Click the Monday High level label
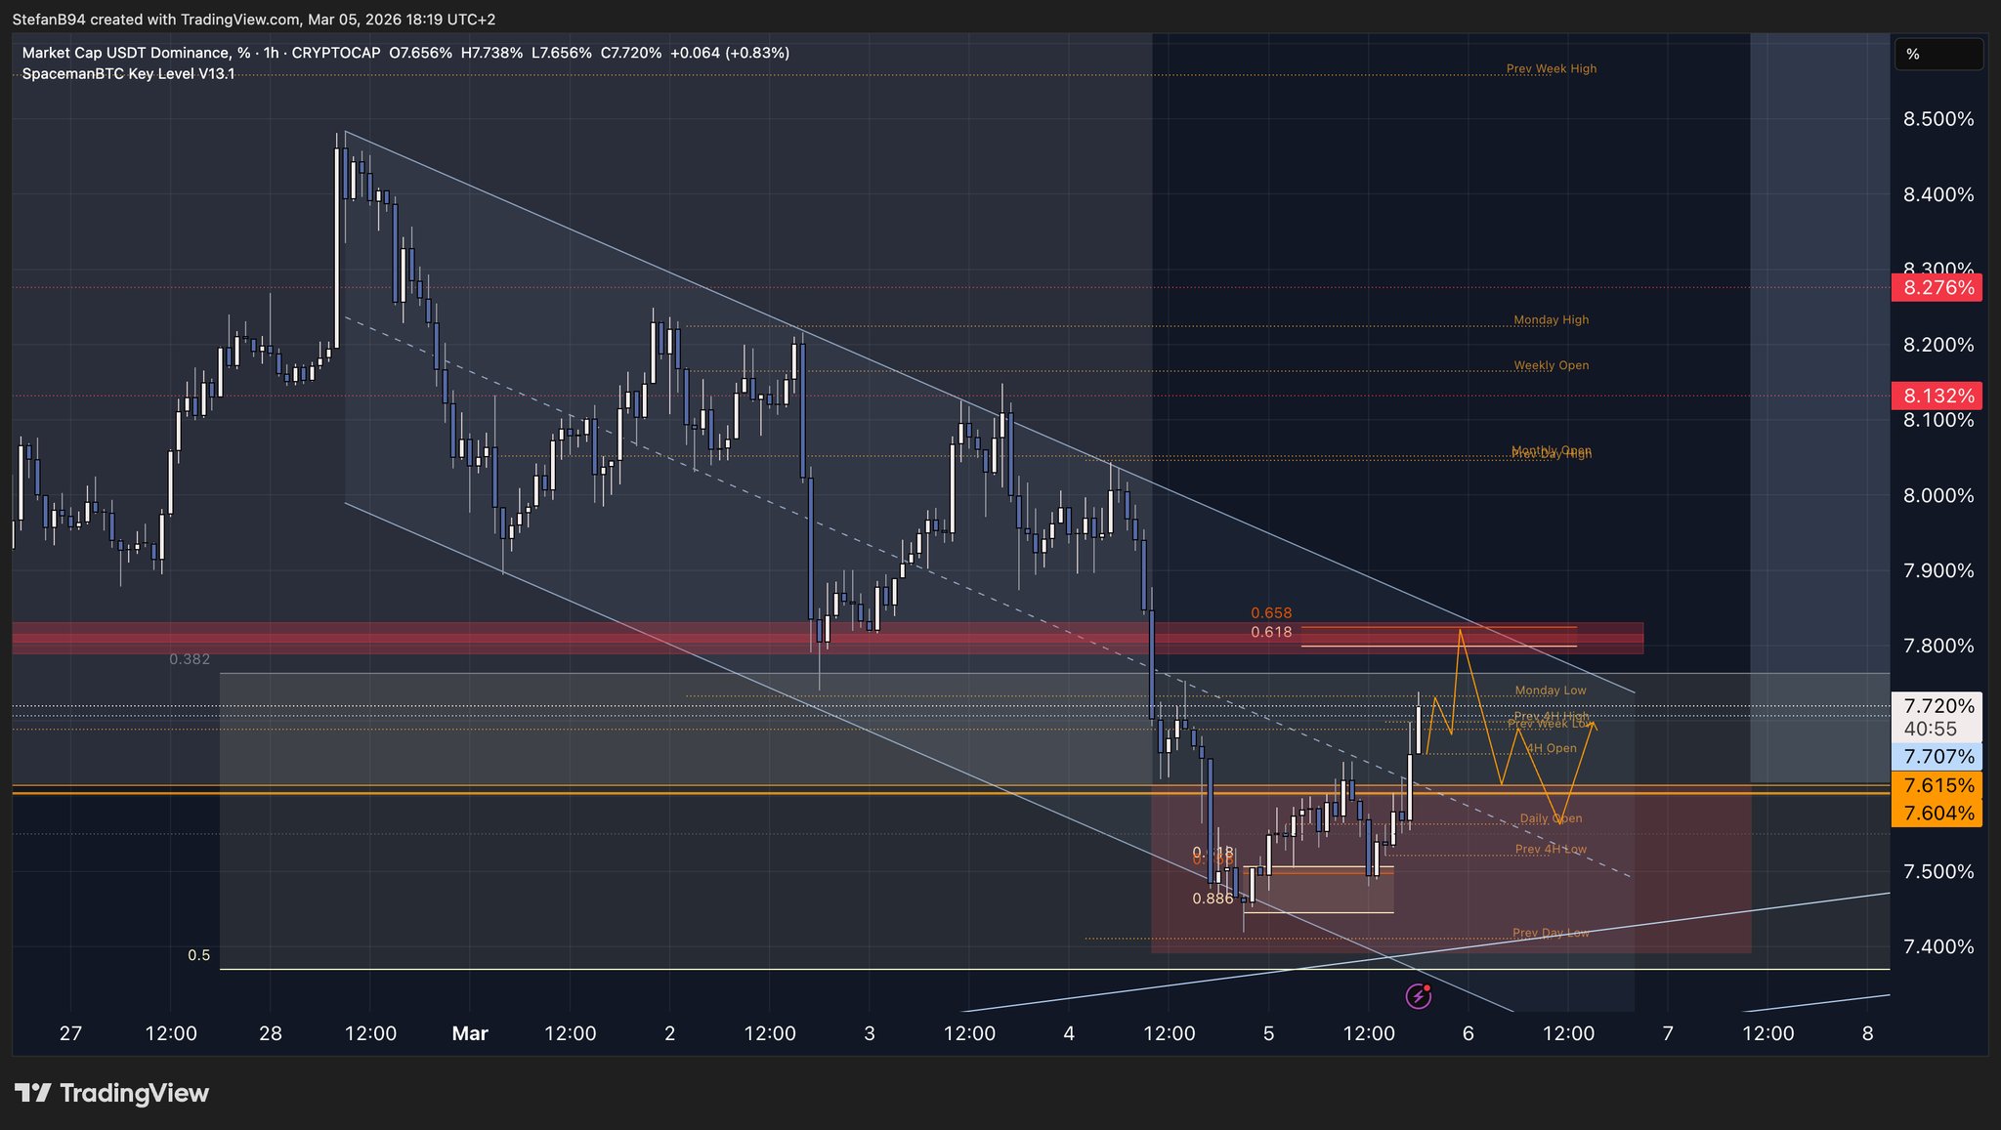 1551,319
